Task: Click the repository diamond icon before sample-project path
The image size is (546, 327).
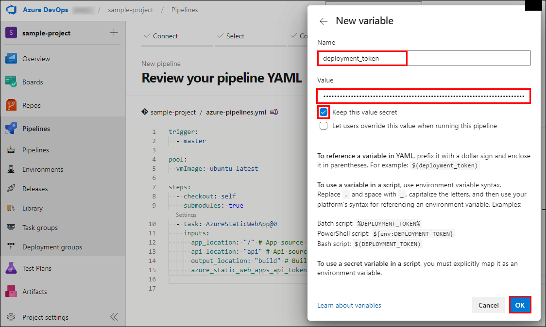Action: click(144, 112)
